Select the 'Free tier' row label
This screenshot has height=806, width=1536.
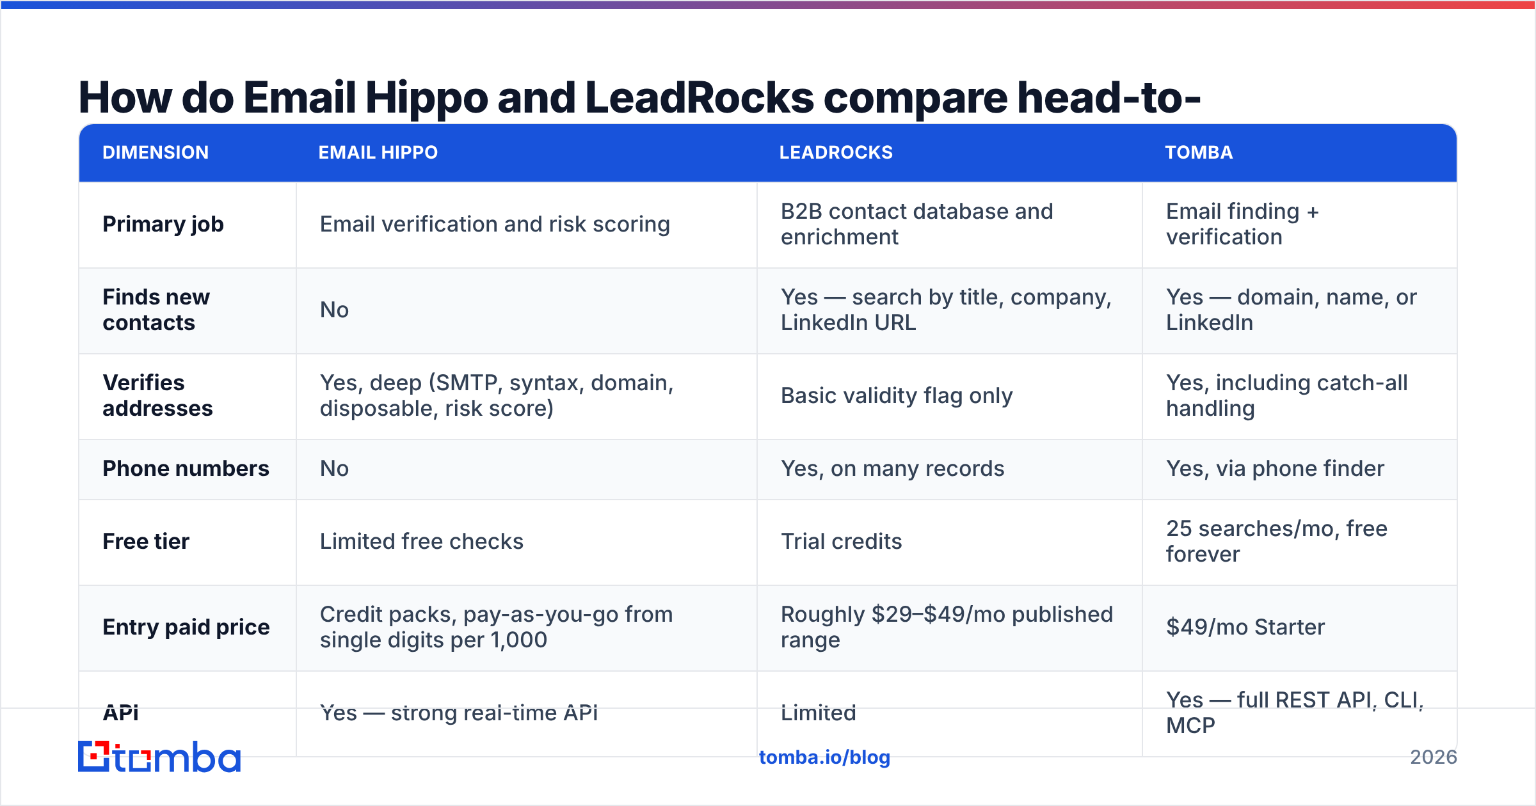tap(146, 542)
